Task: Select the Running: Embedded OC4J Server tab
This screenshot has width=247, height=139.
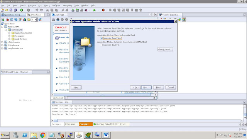Action: tap(111, 124)
